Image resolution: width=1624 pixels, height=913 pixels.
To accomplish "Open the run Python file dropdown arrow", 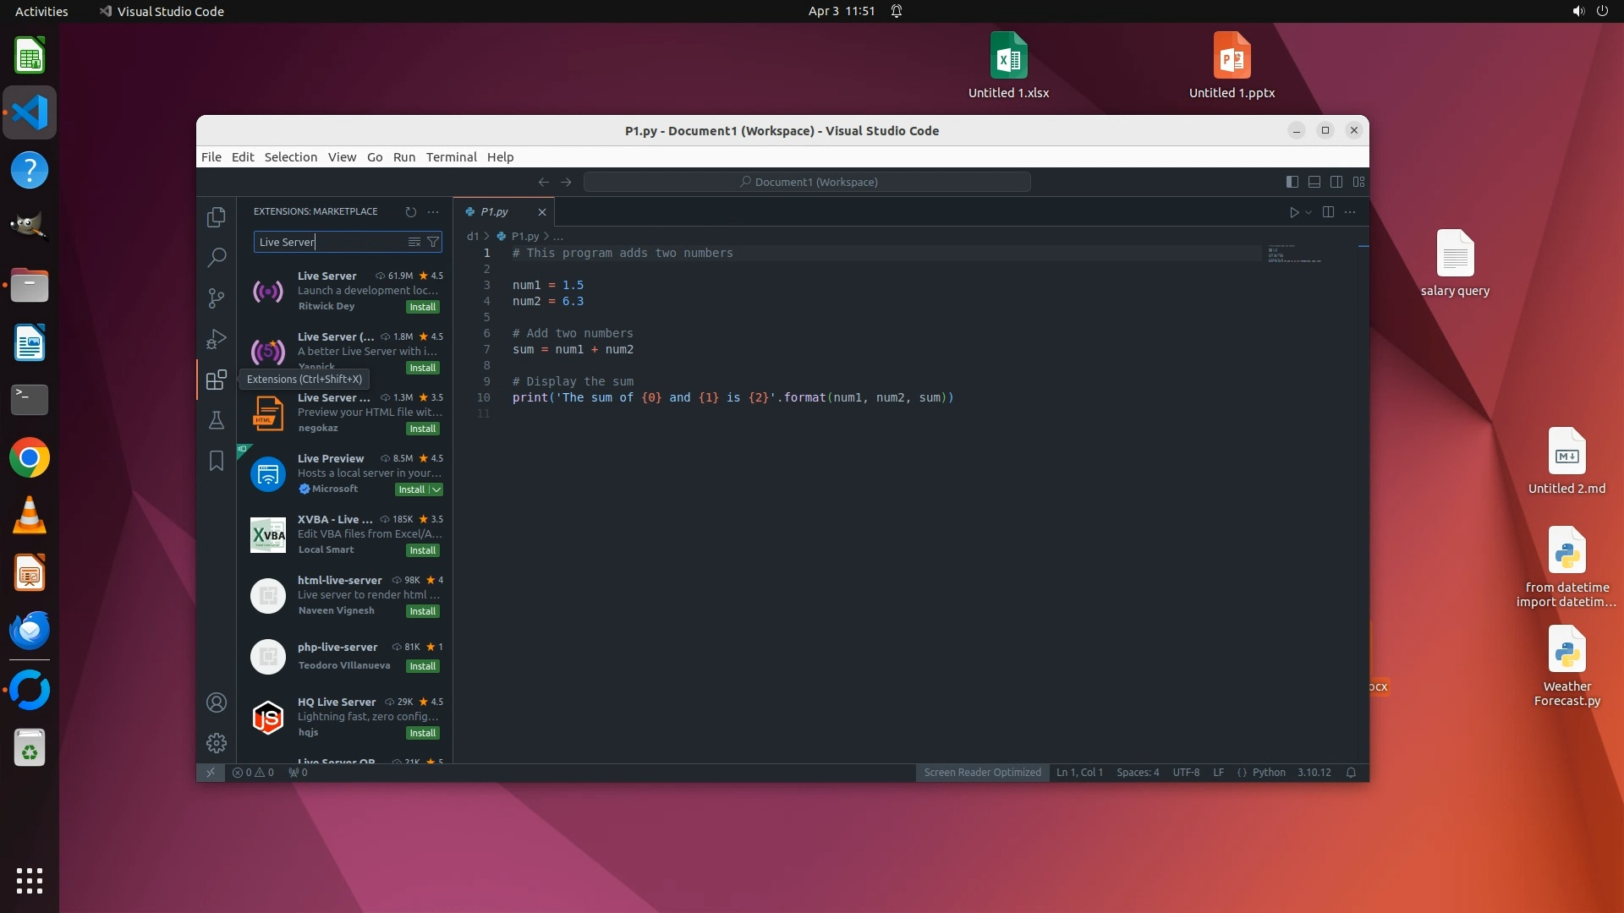I will [1309, 212].
